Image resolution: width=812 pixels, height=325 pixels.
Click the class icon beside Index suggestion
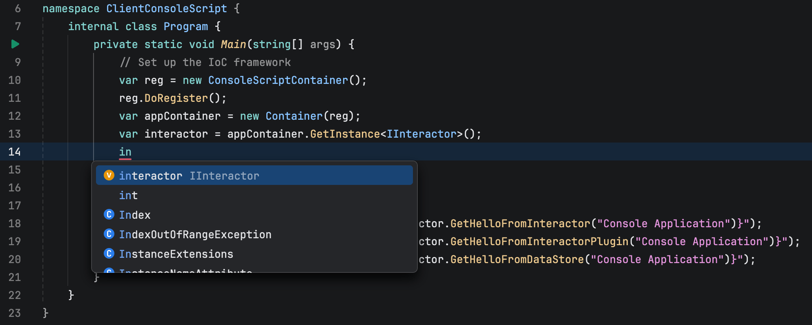pyautogui.click(x=109, y=215)
